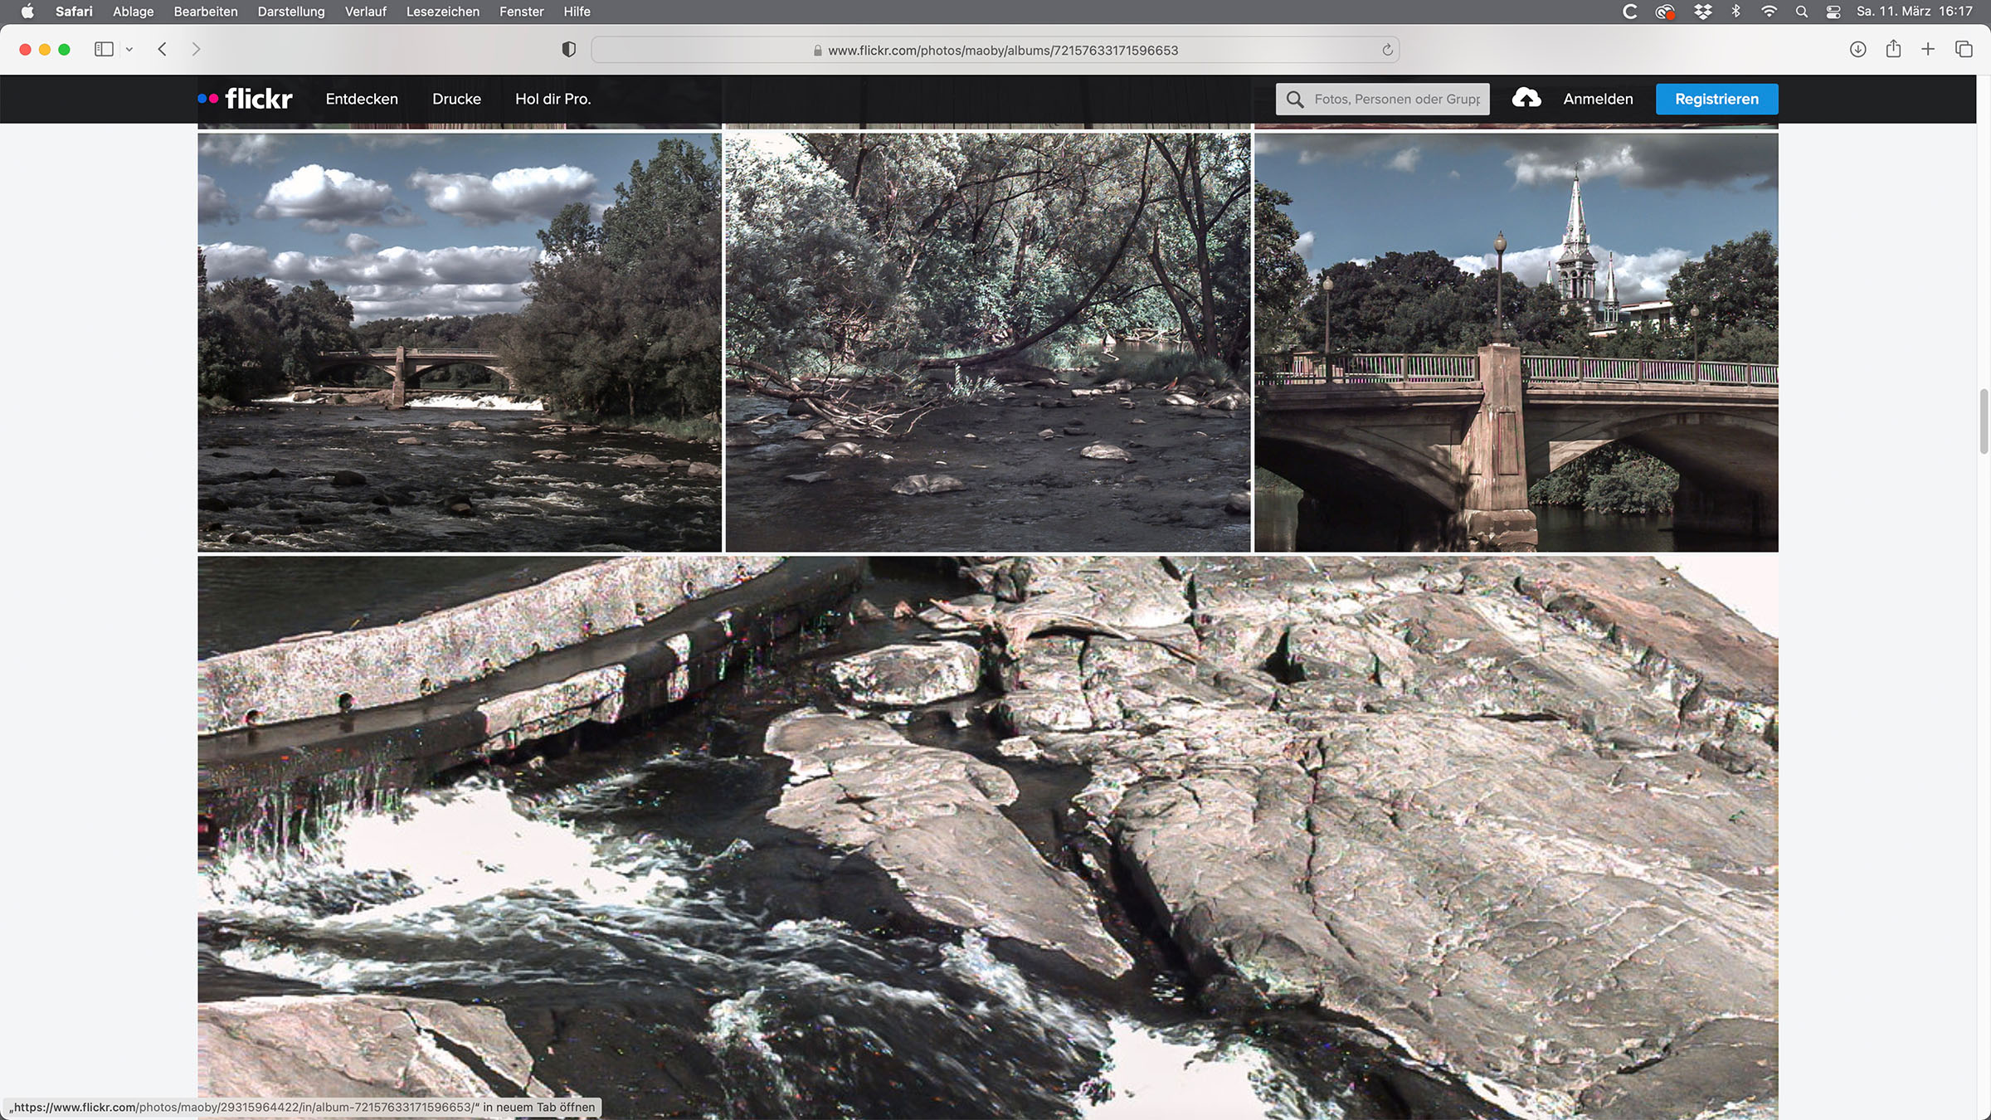Click the lock icon in address bar
1991x1120 pixels.
(x=818, y=50)
